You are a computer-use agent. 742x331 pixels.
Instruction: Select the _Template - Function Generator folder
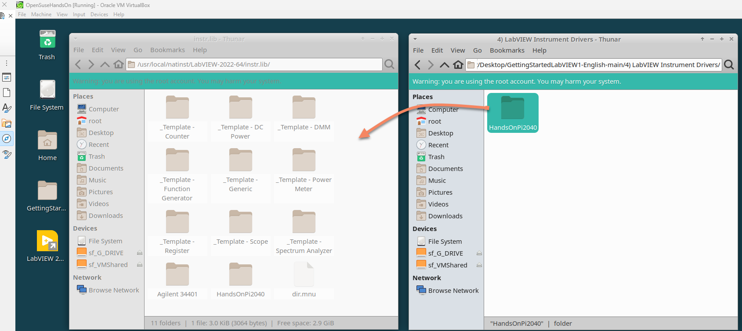177,174
